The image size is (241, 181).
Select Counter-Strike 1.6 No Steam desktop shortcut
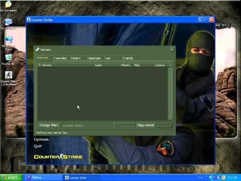click(x=9, y=78)
